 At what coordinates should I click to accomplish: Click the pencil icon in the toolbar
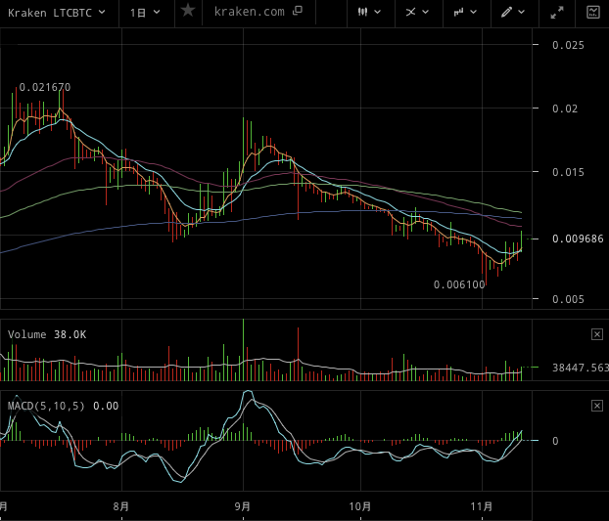coord(506,13)
